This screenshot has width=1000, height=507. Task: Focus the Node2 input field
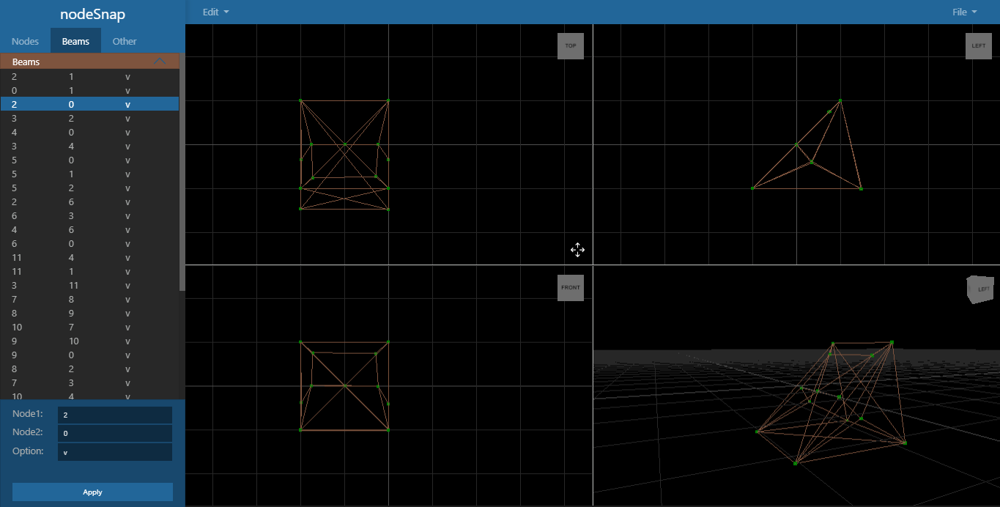click(x=115, y=433)
